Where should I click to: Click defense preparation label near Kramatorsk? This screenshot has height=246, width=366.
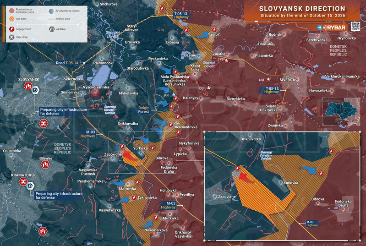(59, 196)
